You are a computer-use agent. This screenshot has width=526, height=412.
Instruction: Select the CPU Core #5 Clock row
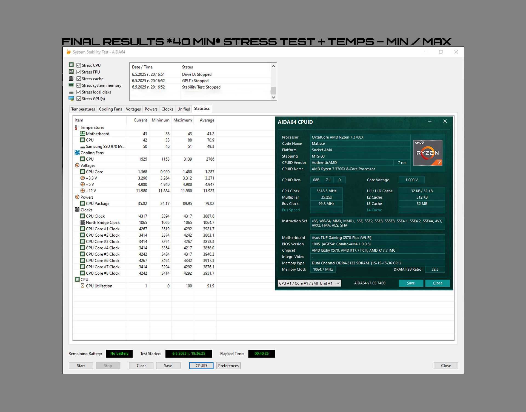[x=145, y=254]
